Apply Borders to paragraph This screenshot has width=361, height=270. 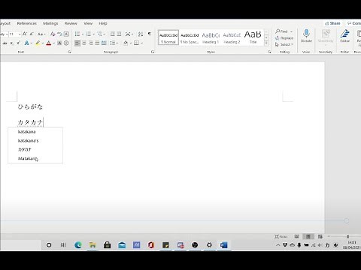[136, 43]
